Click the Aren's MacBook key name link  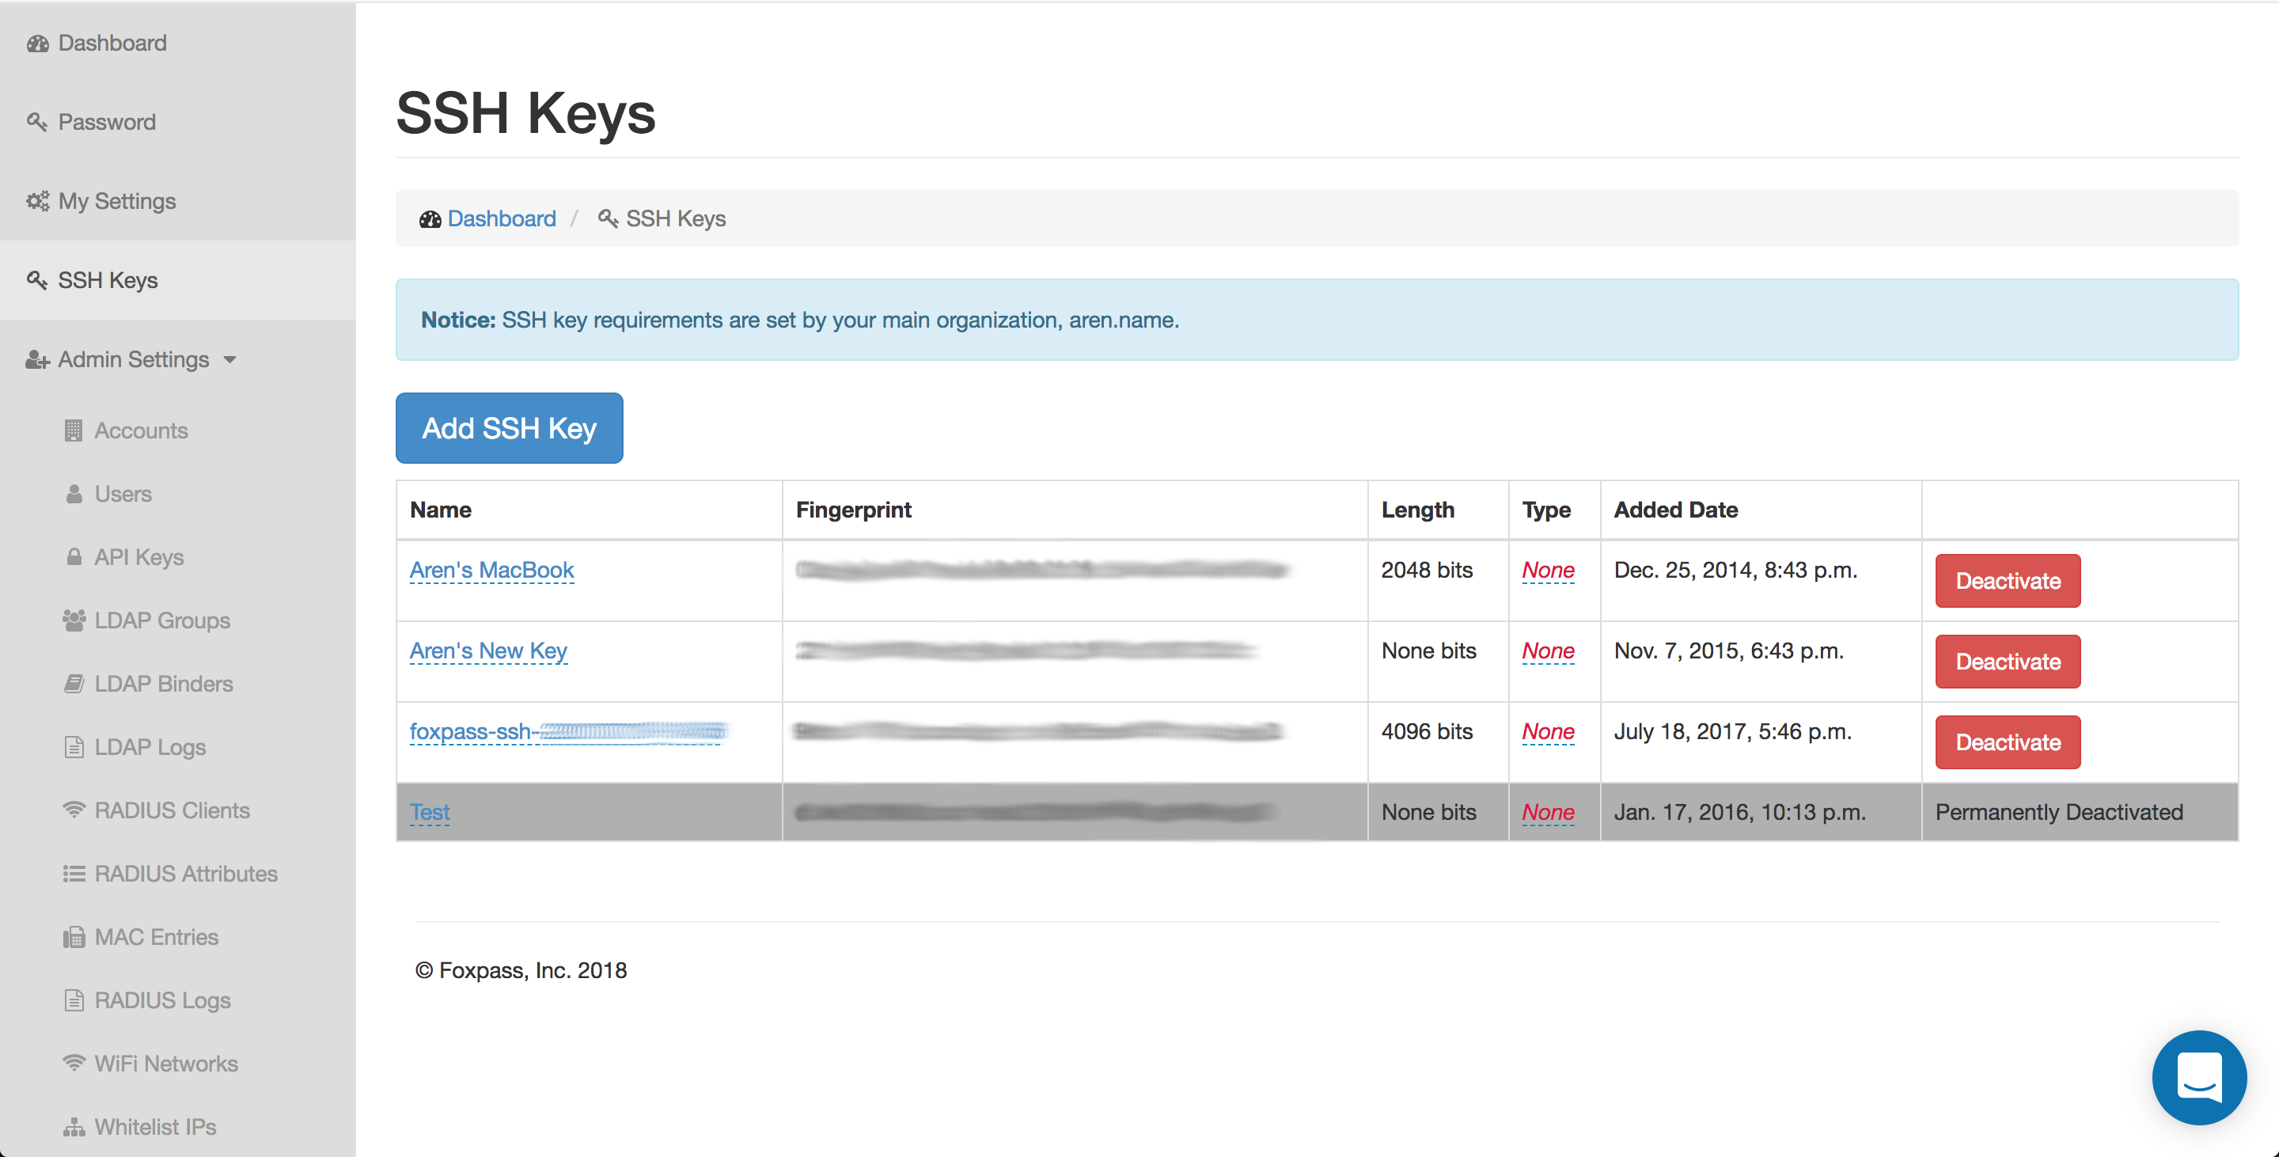pyautogui.click(x=491, y=571)
